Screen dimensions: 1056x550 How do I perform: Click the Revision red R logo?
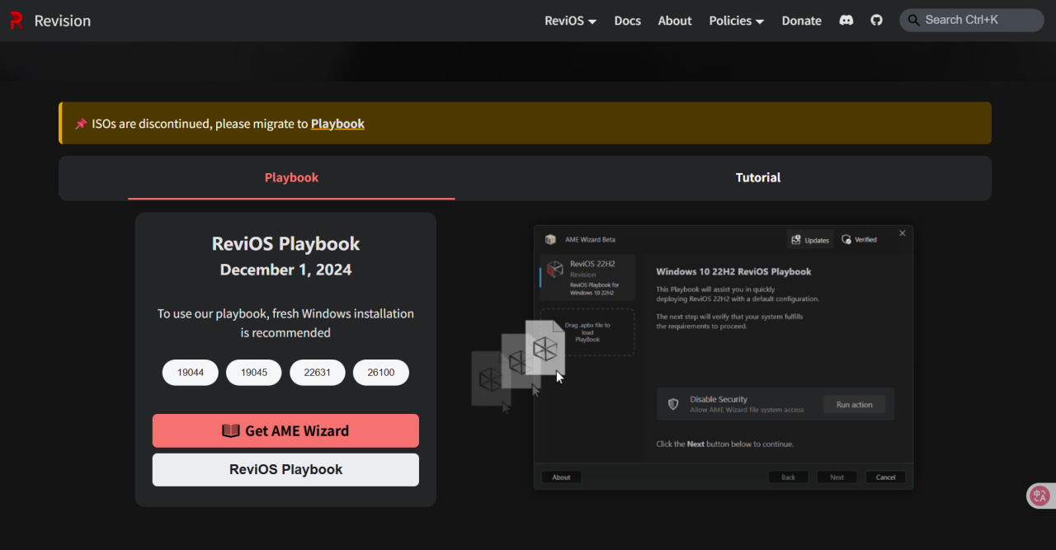click(x=16, y=21)
